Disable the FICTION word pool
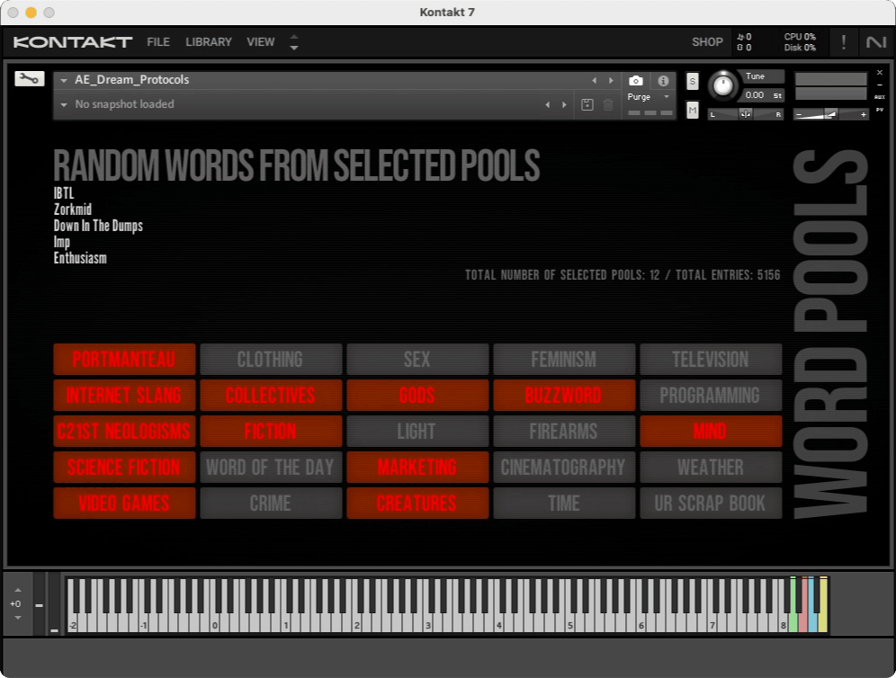This screenshot has width=896, height=678. tap(271, 432)
